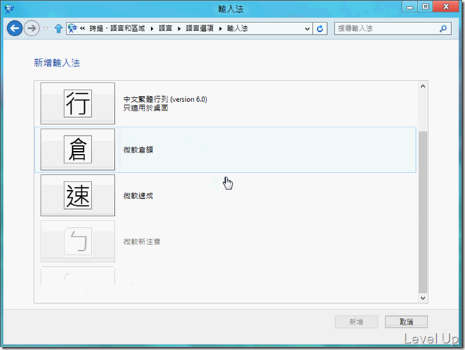
Task: Click the 取消 button
Action: click(407, 322)
